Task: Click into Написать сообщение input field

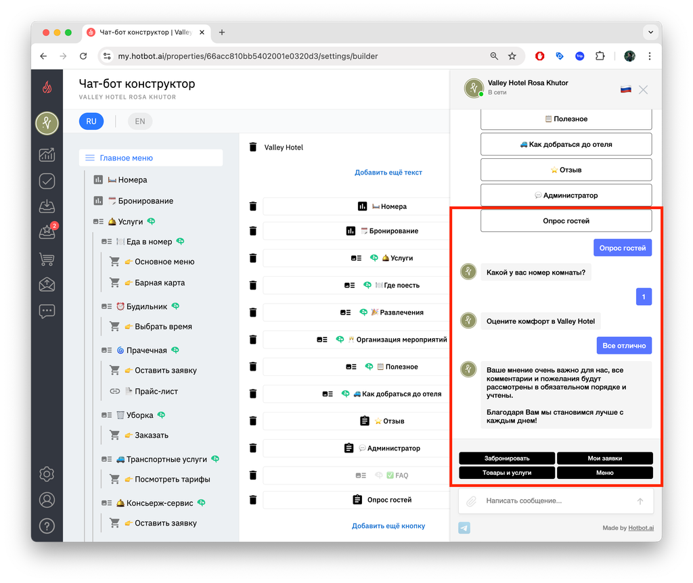Action: click(x=556, y=501)
